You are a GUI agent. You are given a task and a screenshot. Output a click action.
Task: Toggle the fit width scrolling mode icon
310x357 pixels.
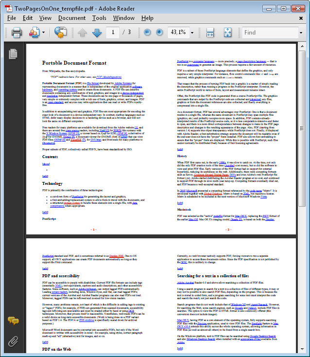210,33
